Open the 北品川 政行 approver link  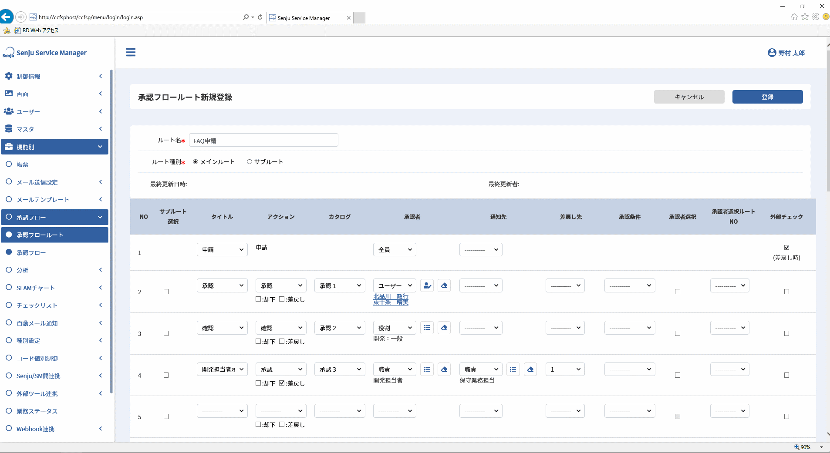coord(391,296)
